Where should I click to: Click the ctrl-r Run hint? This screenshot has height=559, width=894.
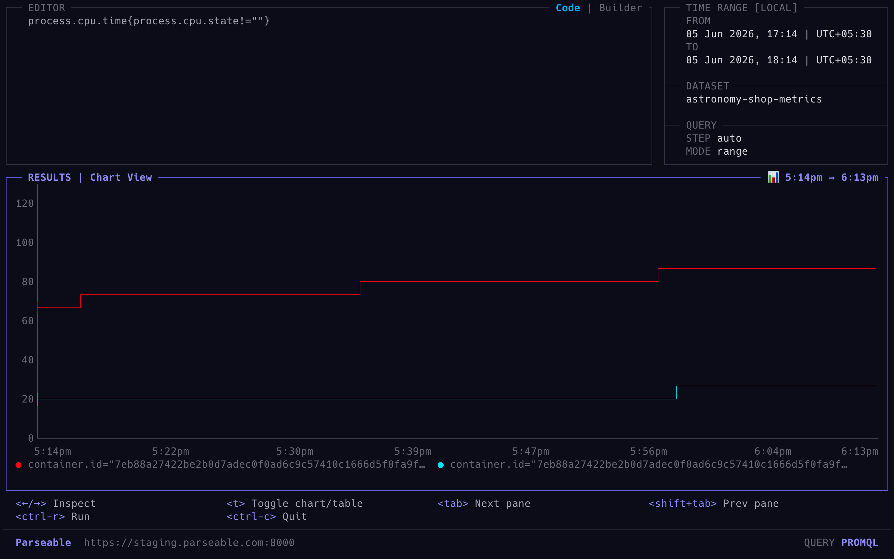point(52,516)
